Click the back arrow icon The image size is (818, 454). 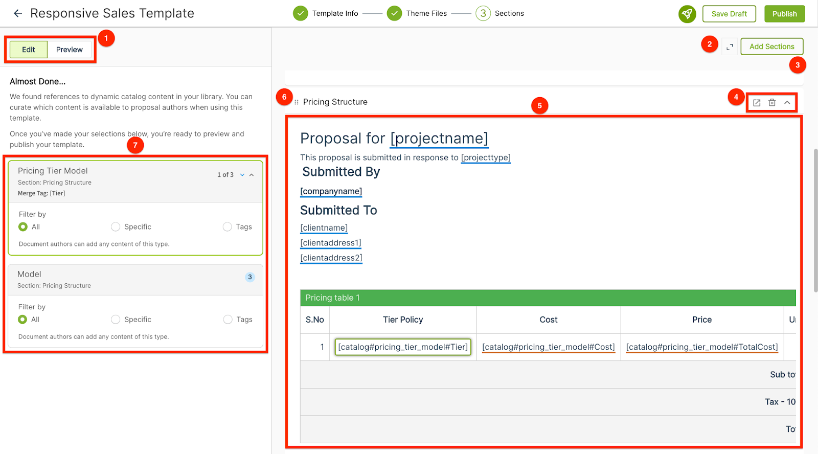coord(18,13)
